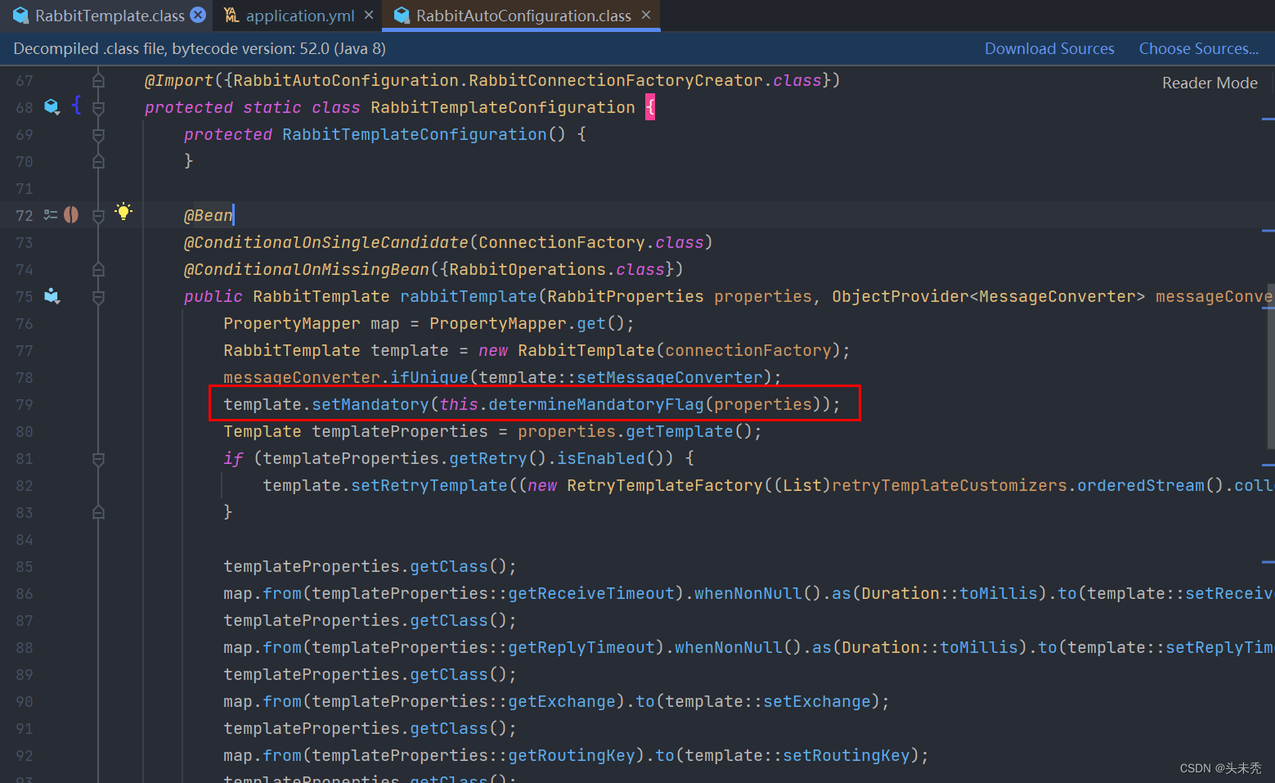Click the @Import annotation on line 67
The height and width of the screenshot is (783, 1275).
click(179, 80)
